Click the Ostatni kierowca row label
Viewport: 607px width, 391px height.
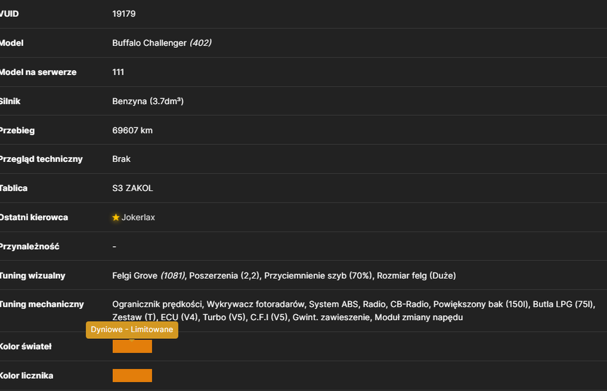click(33, 218)
